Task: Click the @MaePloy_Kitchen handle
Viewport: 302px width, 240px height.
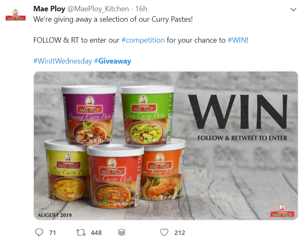Action: click(x=98, y=9)
